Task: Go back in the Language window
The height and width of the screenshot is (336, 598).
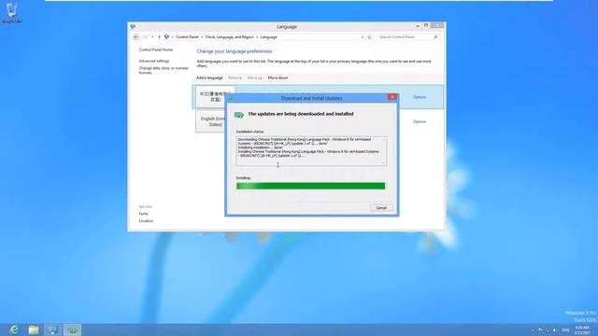Action: pyautogui.click(x=136, y=37)
